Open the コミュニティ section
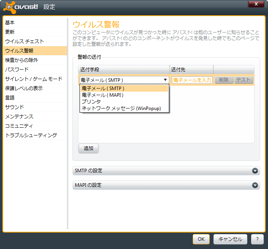Viewport: 268px width, 249px height. pos(35,126)
